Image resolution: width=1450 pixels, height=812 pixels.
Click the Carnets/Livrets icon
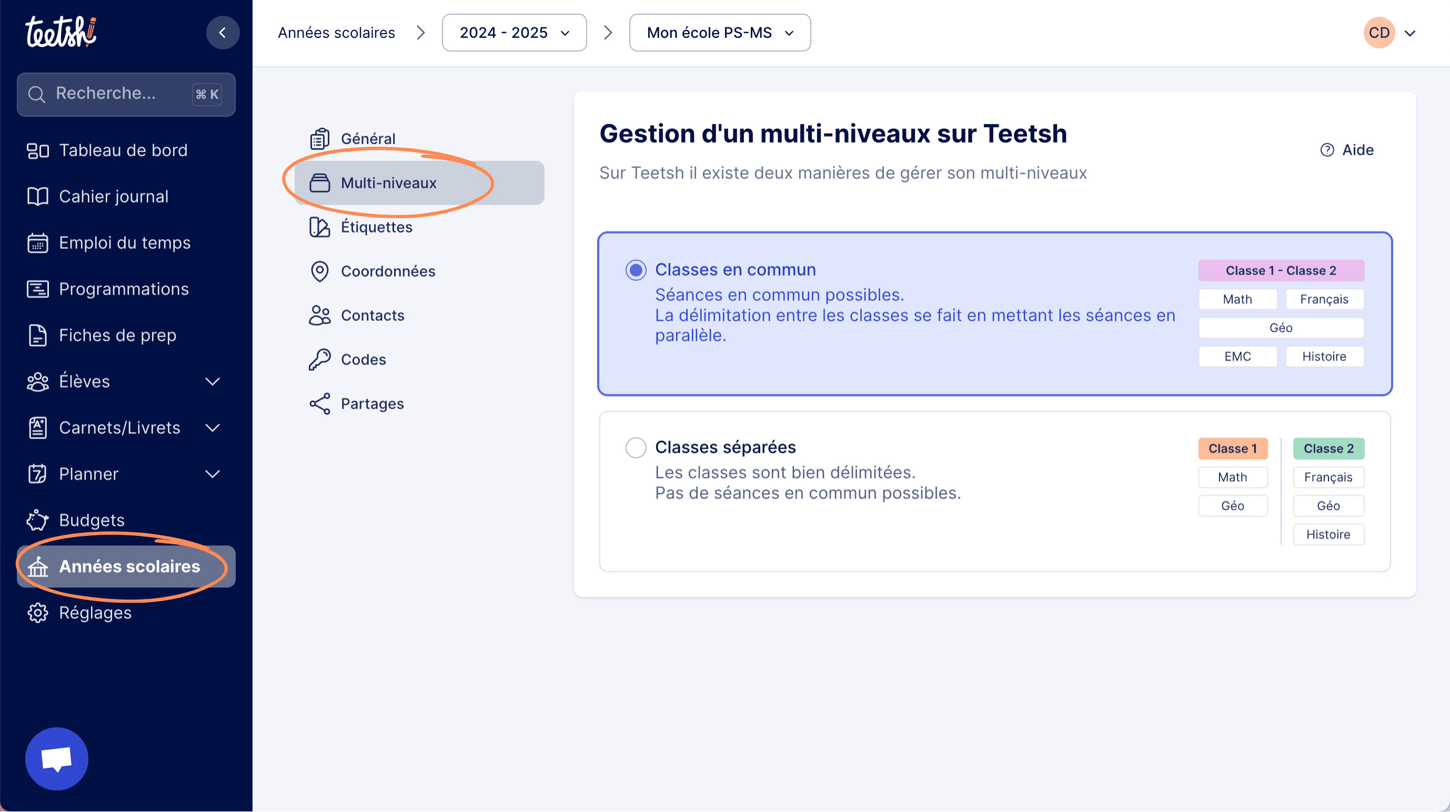coord(38,428)
